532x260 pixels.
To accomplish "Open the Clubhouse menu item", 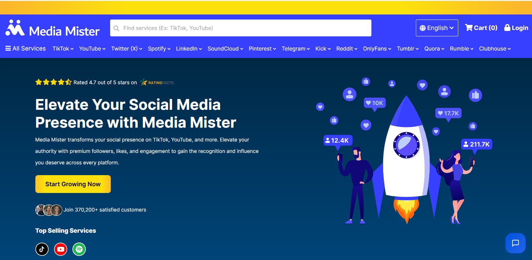I will [495, 48].
